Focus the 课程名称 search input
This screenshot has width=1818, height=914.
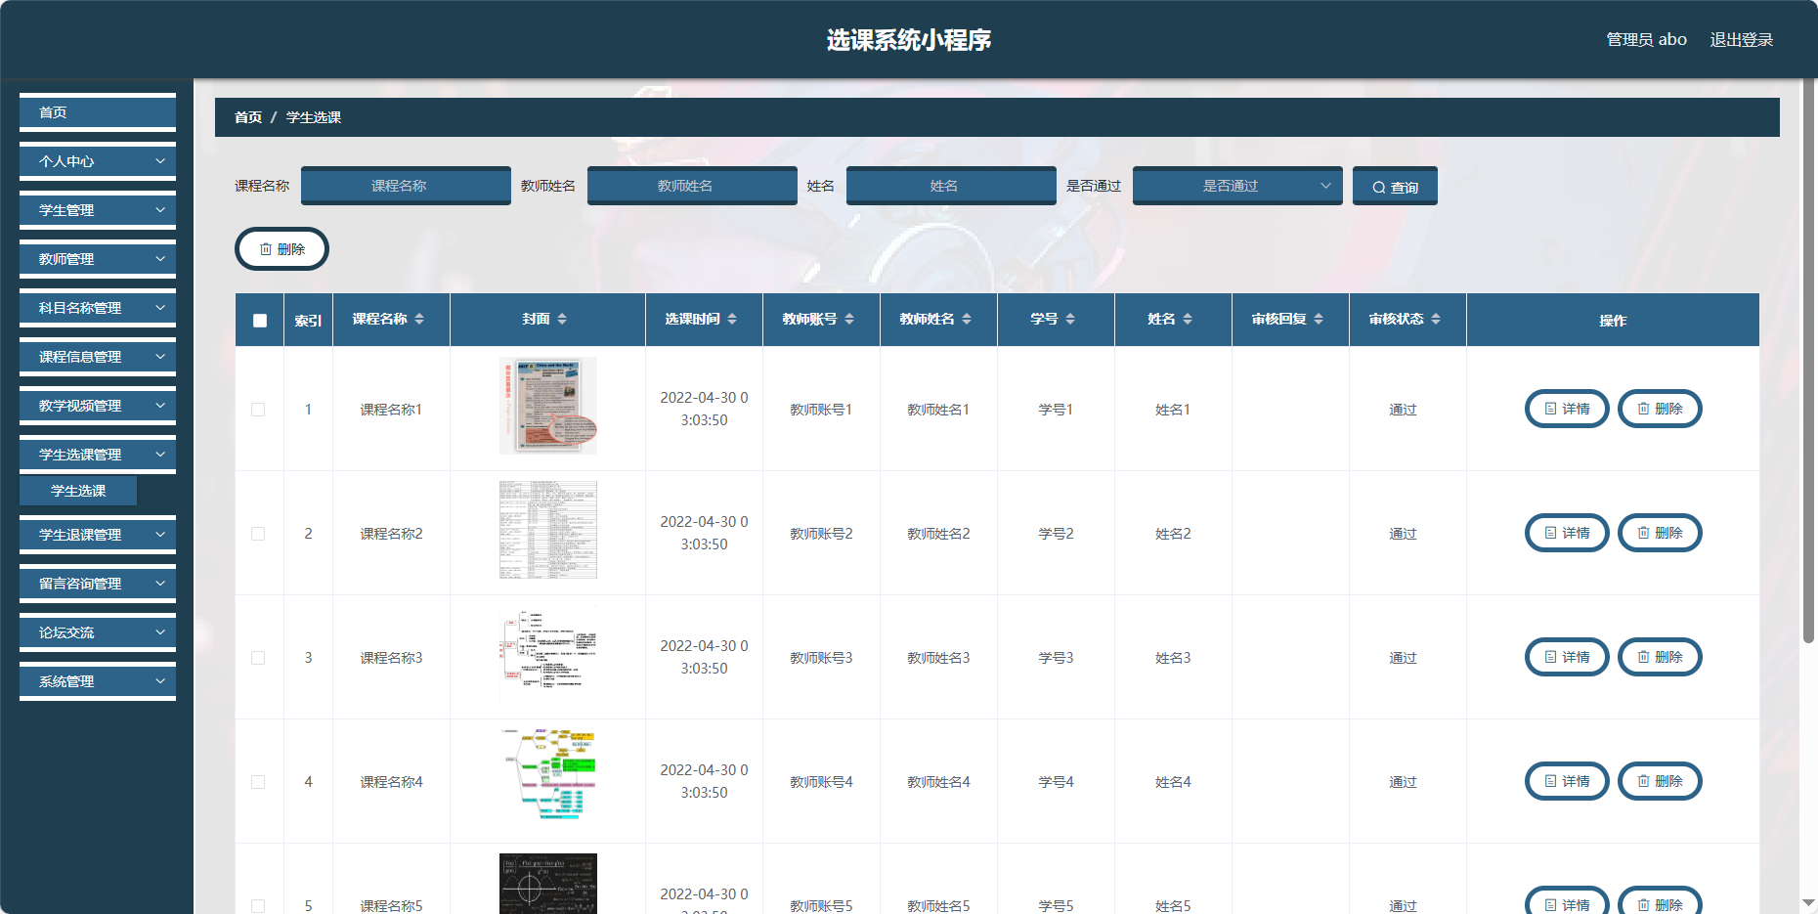click(406, 186)
